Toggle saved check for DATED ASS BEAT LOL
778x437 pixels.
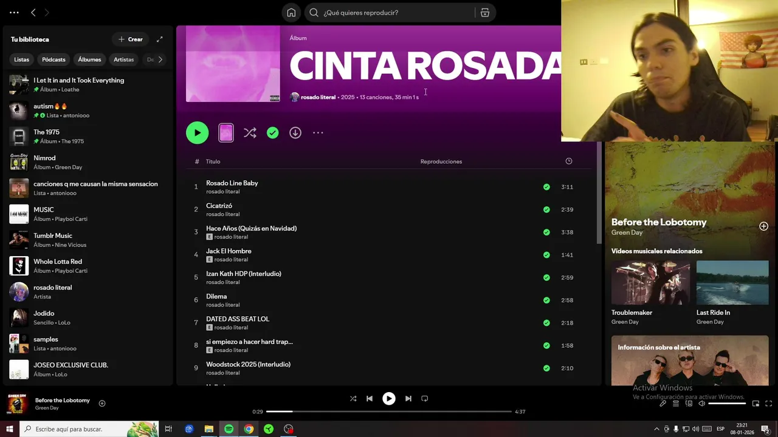pos(546,323)
